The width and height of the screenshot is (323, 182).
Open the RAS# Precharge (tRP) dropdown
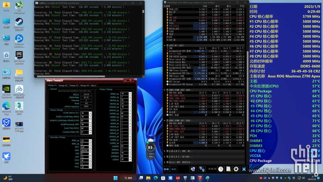(90, 125)
